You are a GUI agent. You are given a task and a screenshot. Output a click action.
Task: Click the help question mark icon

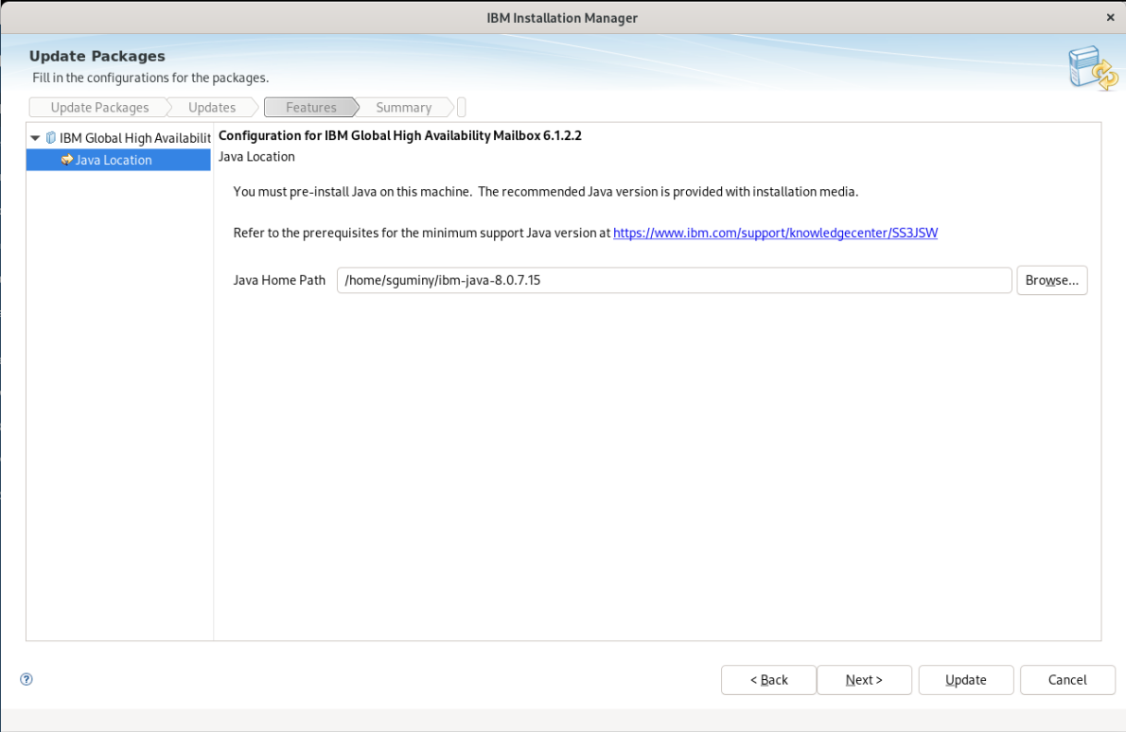(26, 679)
